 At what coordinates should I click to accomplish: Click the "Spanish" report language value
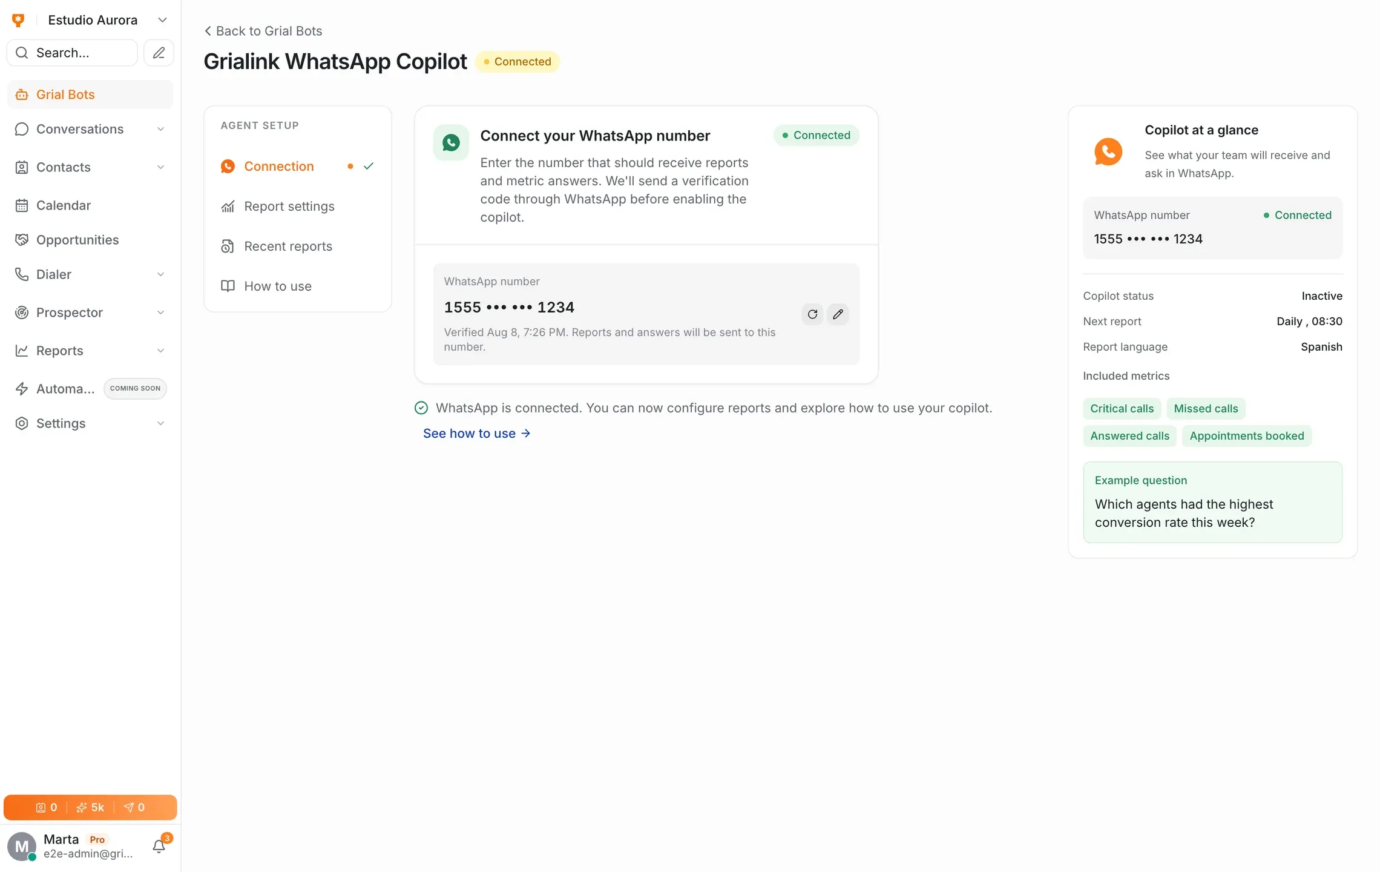1321,347
